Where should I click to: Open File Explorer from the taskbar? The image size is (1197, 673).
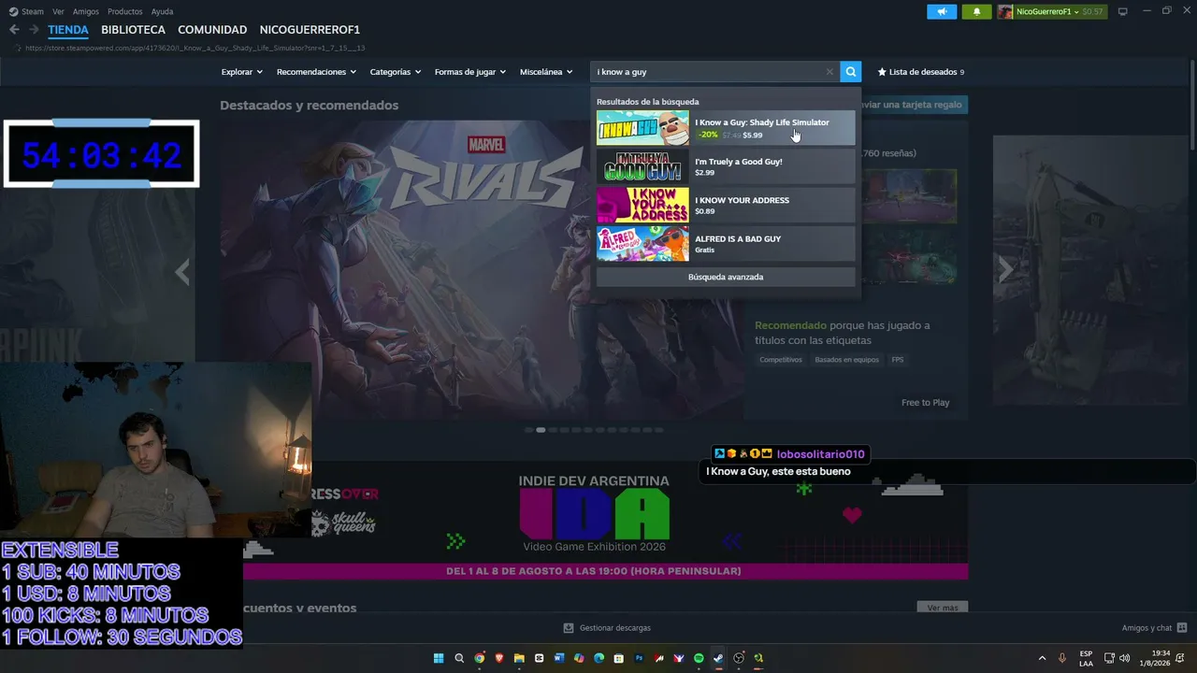(x=519, y=658)
